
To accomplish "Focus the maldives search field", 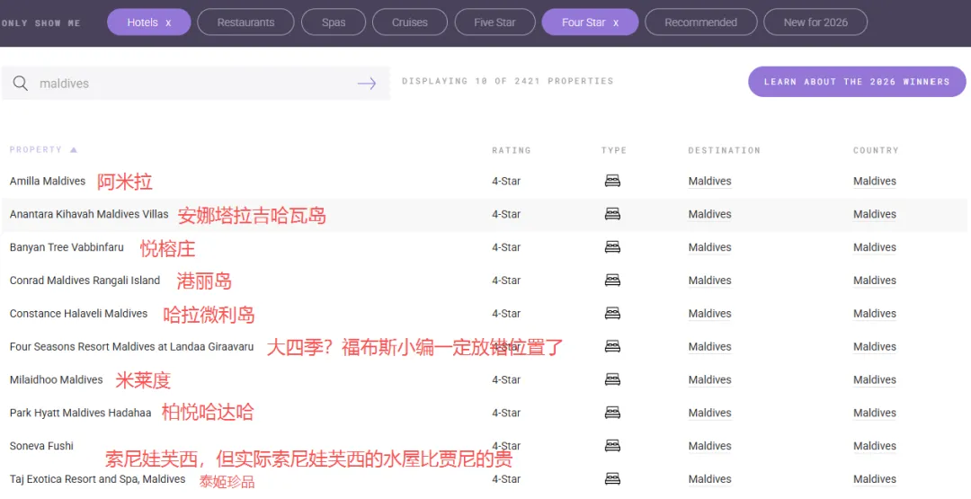I will pyautogui.click(x=196, y=84).
